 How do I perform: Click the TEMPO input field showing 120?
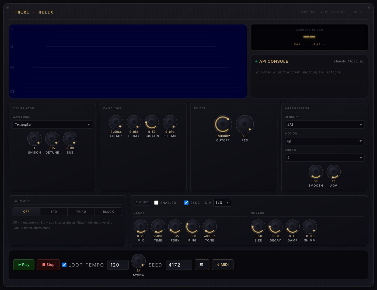click(118, 265)
